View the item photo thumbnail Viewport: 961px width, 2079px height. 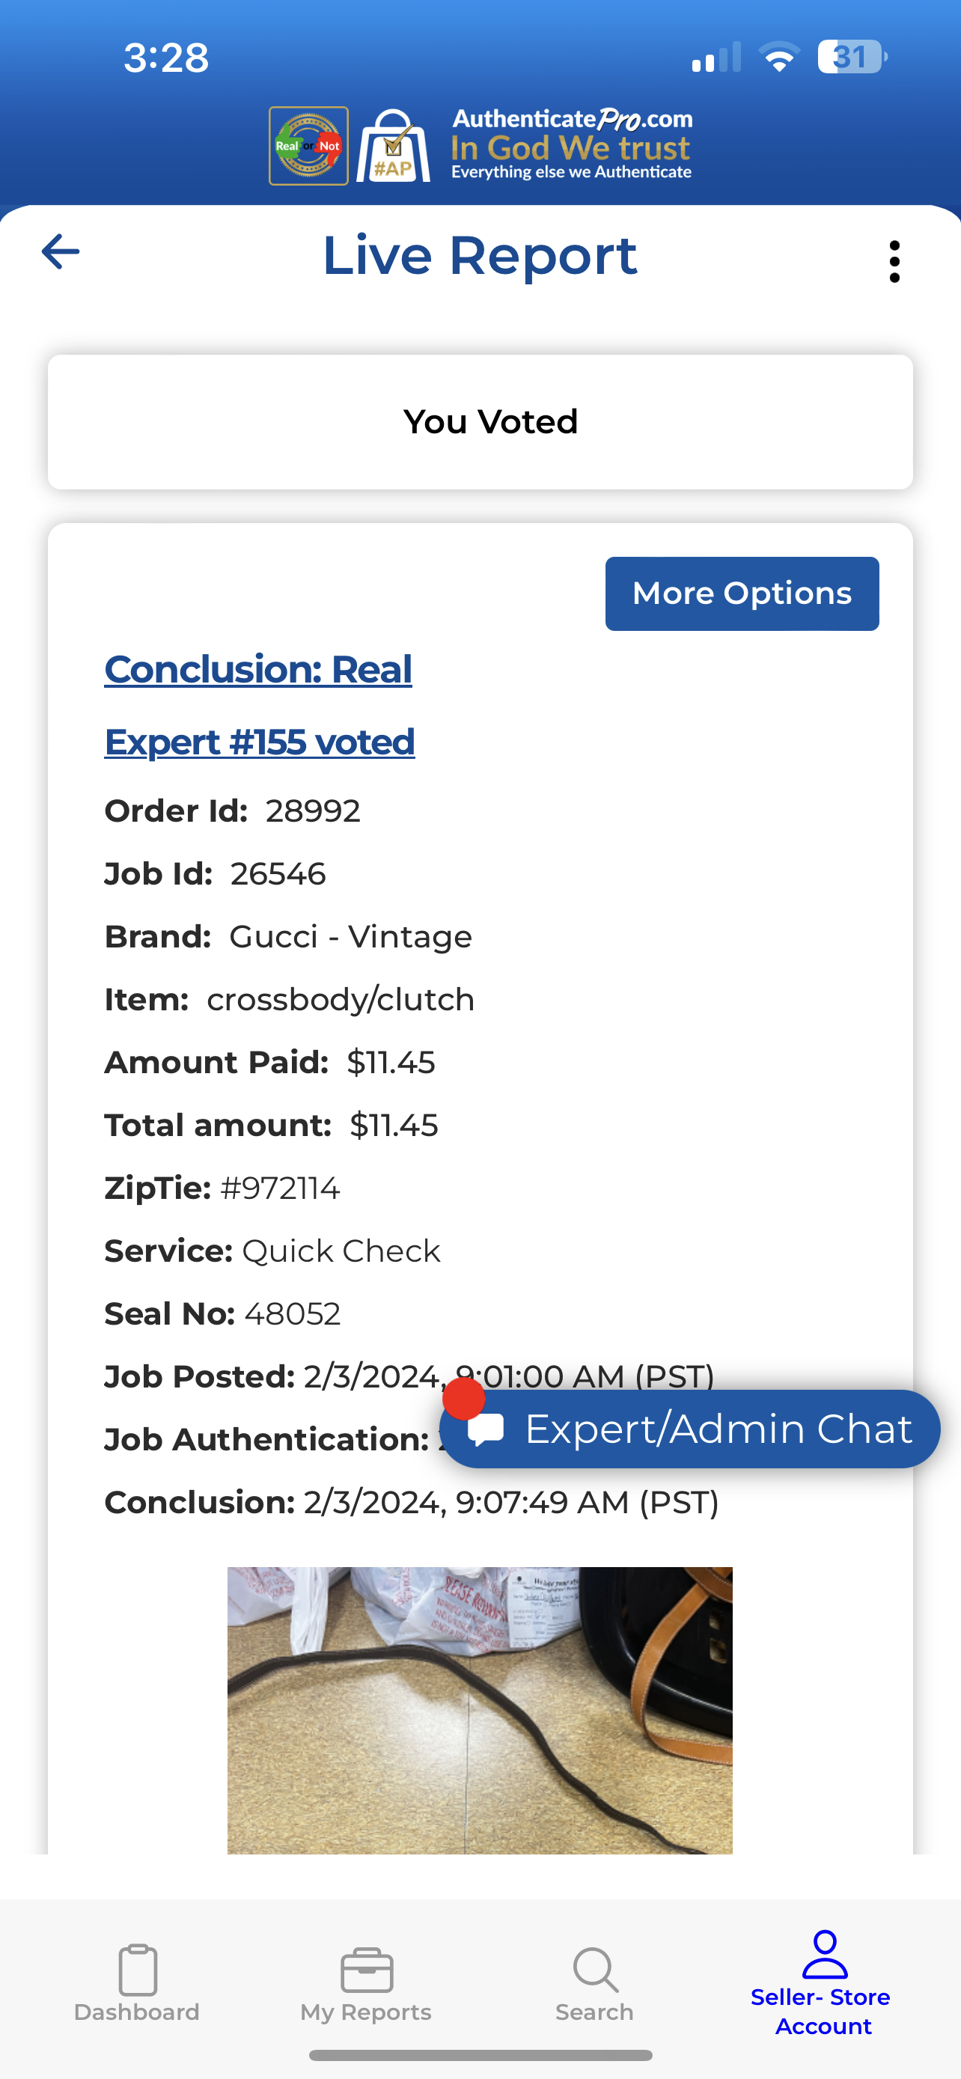(480, 1709)
